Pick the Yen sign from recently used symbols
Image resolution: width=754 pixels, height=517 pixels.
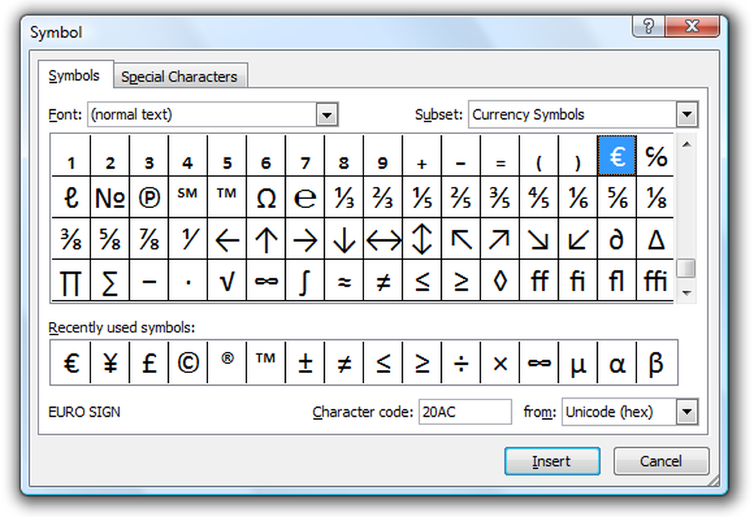pos(110,363)
